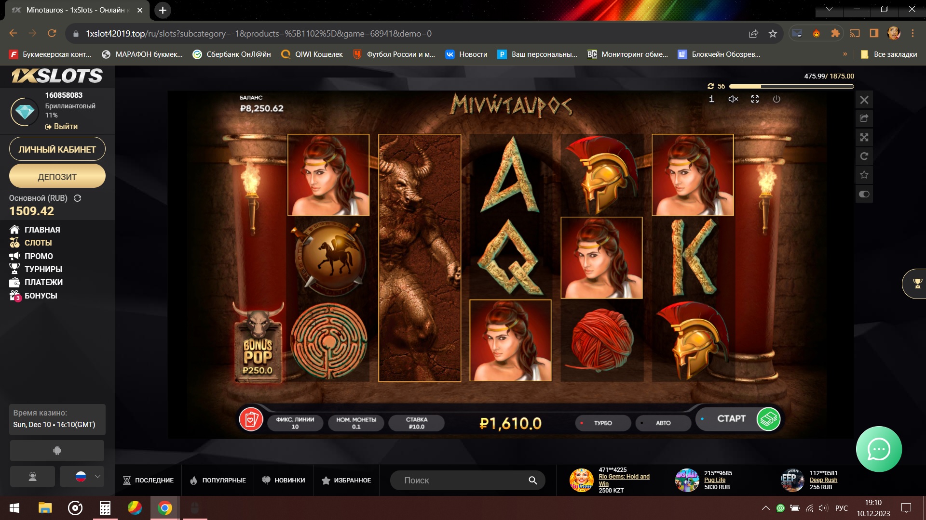
Task: Open the СТАВКА bet selector
Action: pyautogui.click(x=416, y=423)
